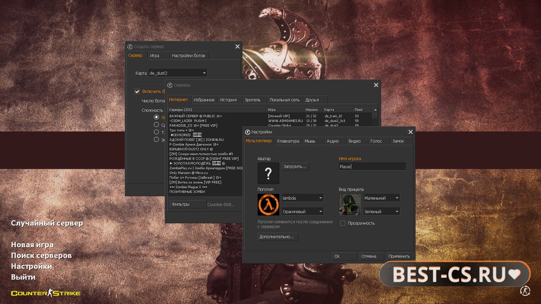Image resolution: width=541 pixels, height=304 pixels.
Task: Switch to the Клавиатура tab
Action: point(288,141)
